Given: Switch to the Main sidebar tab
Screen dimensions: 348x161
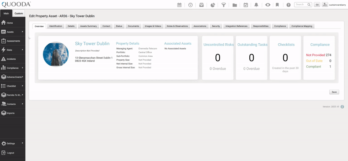Looking at the screenshot, I should click(6, 13).
